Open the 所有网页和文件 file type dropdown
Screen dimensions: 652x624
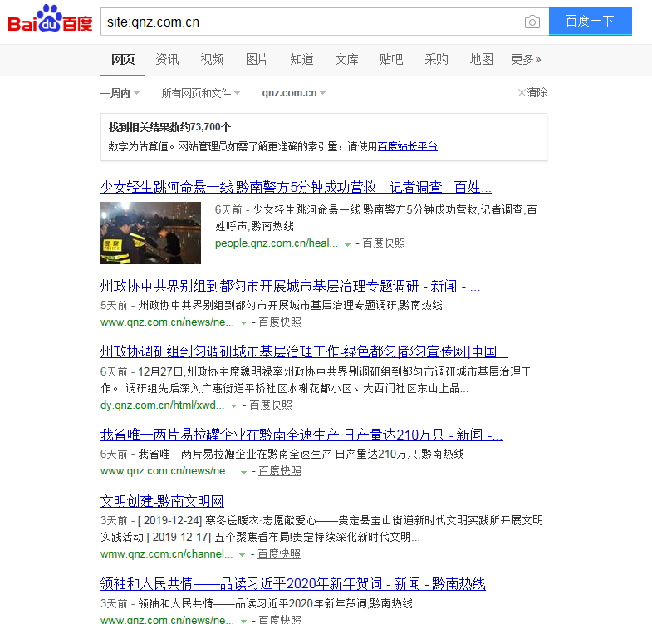click(x=200, y=93)
